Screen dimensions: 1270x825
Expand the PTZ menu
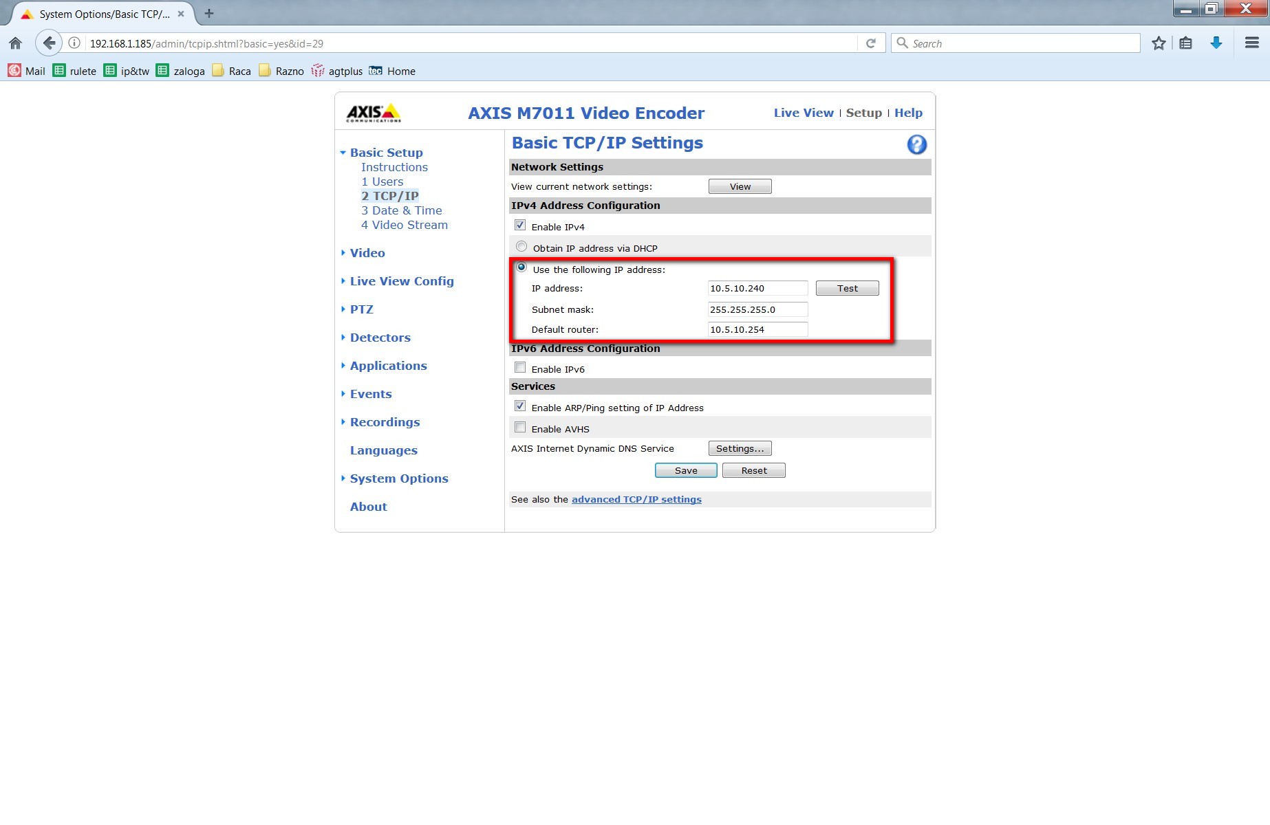(361, 309)
